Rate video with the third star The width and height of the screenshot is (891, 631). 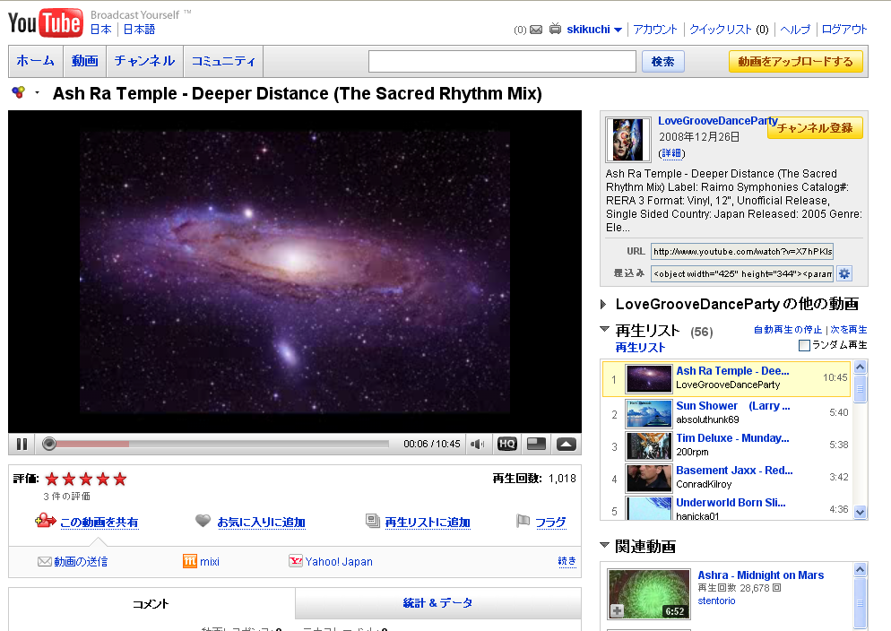pos(86,479)
